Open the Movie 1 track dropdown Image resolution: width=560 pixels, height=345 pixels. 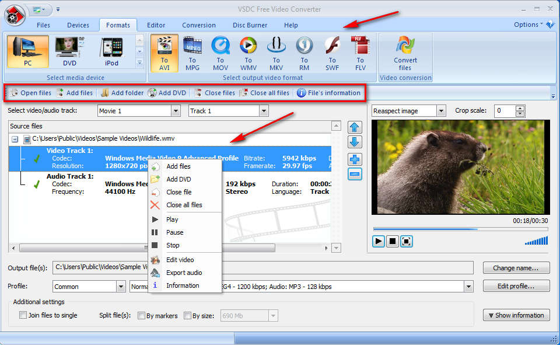point(176,111)
